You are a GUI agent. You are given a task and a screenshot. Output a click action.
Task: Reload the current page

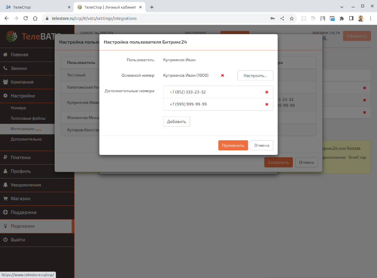click(x=25, y=19)
